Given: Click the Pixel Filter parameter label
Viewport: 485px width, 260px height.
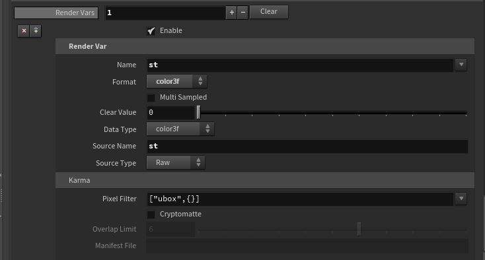Looking at the screenshot, I should tap(119, 199).
